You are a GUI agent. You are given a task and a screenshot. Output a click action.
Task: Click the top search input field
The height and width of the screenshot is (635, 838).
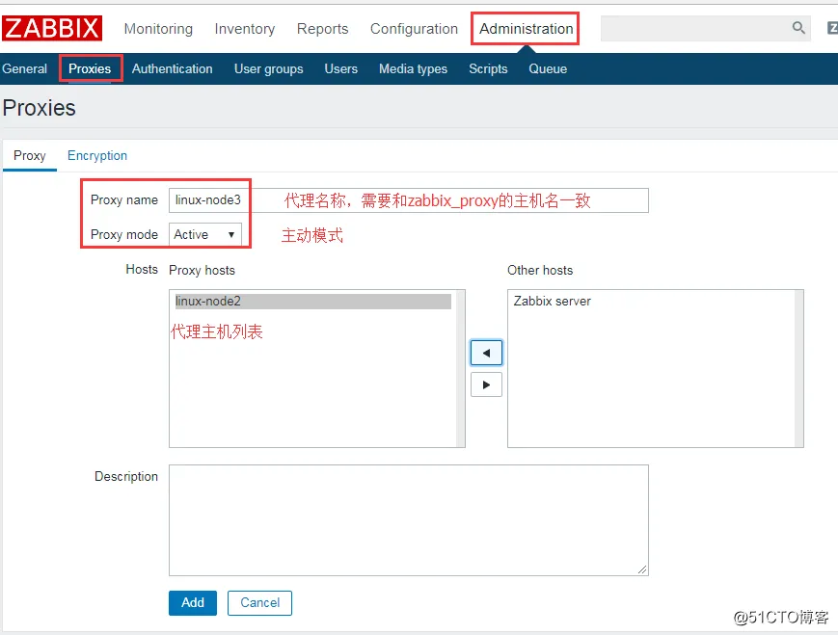706,28
